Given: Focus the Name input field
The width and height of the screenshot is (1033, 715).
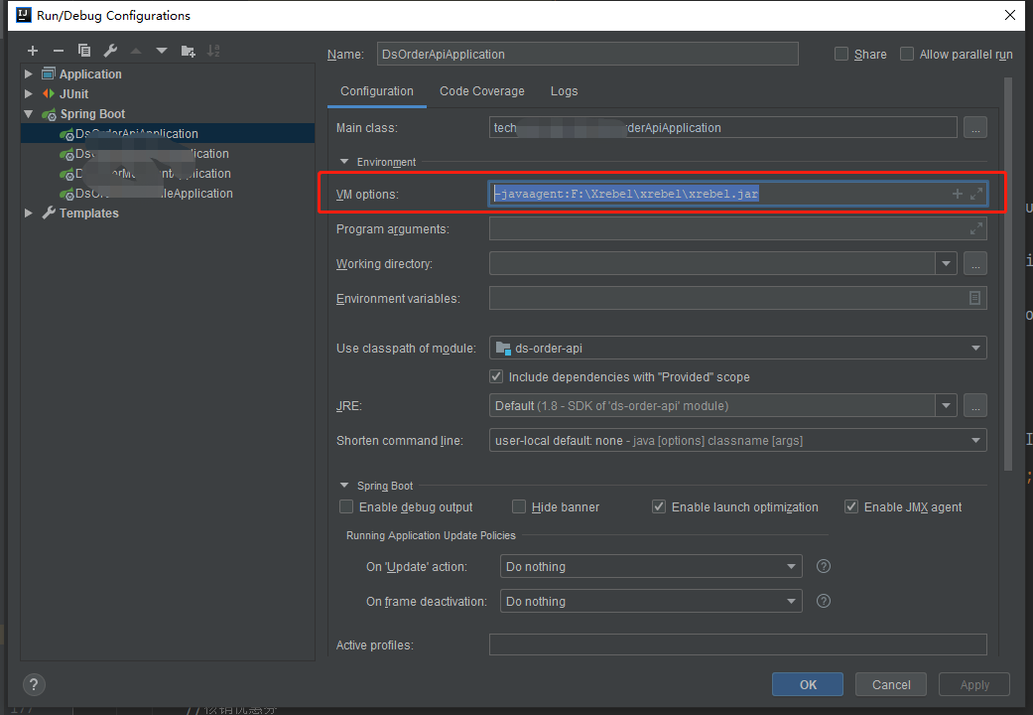Looking at the screenshot, I should [587, 54].
